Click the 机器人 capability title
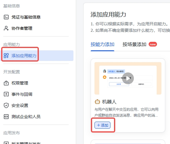 pos(109,102)
